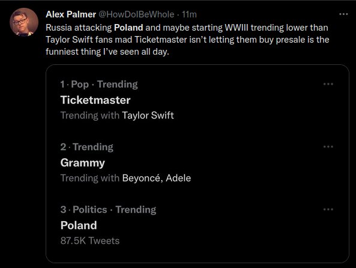The image size is (356, 268).
Task: Open more options for Grammy trend
Action: coord(328,147)
